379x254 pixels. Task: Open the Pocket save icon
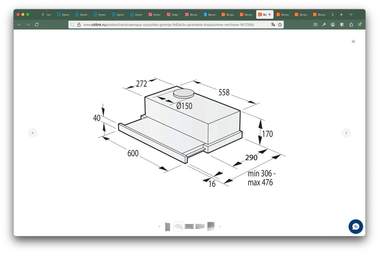(315, 25)
